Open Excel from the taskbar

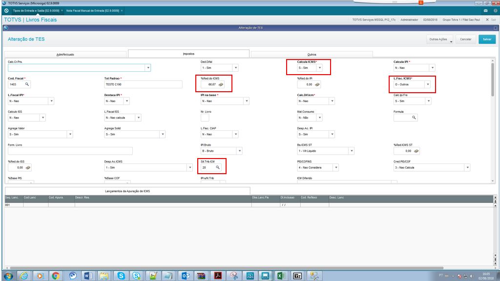pos(281,276)
